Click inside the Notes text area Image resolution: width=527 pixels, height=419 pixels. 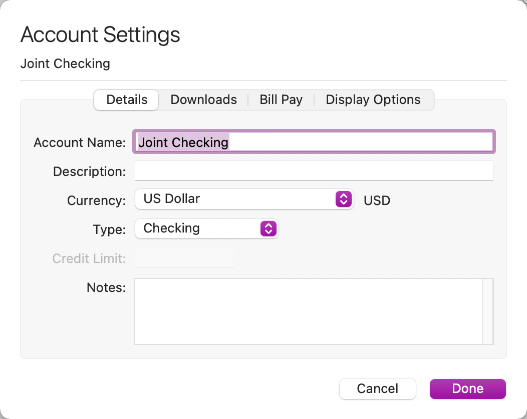pyautogui.click(x=308, y=311)
